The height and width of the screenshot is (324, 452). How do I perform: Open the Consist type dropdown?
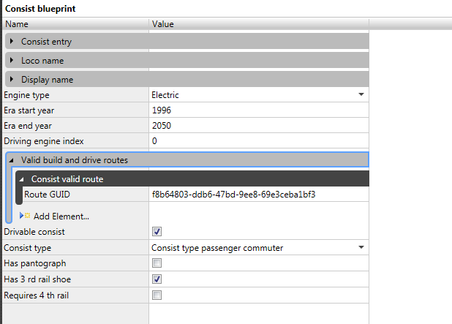361,248
